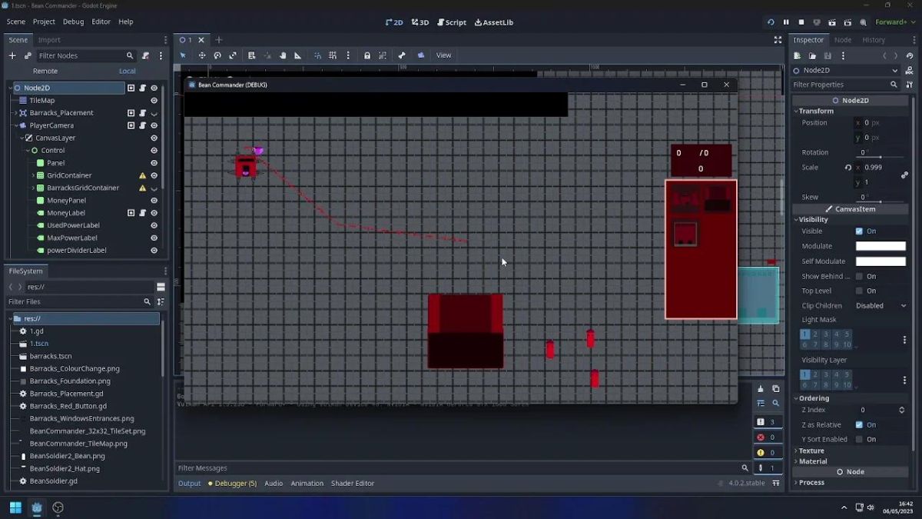
Task: Open documentation icon beside the Node2D selector
Action: click(x=910, y=70)
